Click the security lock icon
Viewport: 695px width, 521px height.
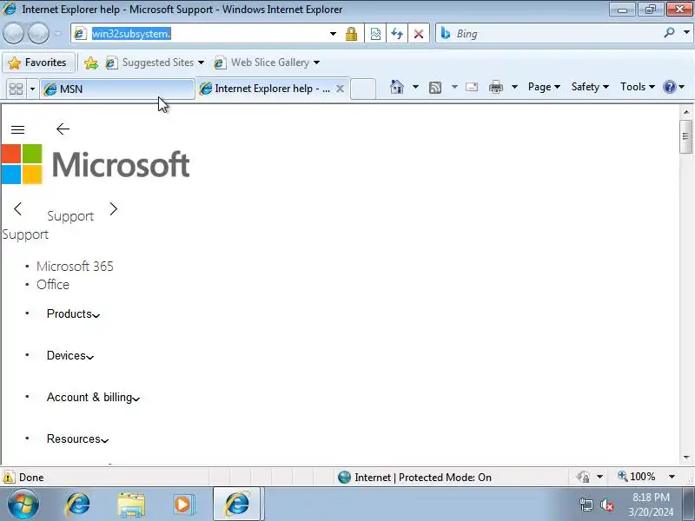(x=352, y=34)
